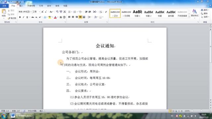This screenshot has width=212, height=119.
Task: Increase the paragraph indent
Action: (90, 12)
